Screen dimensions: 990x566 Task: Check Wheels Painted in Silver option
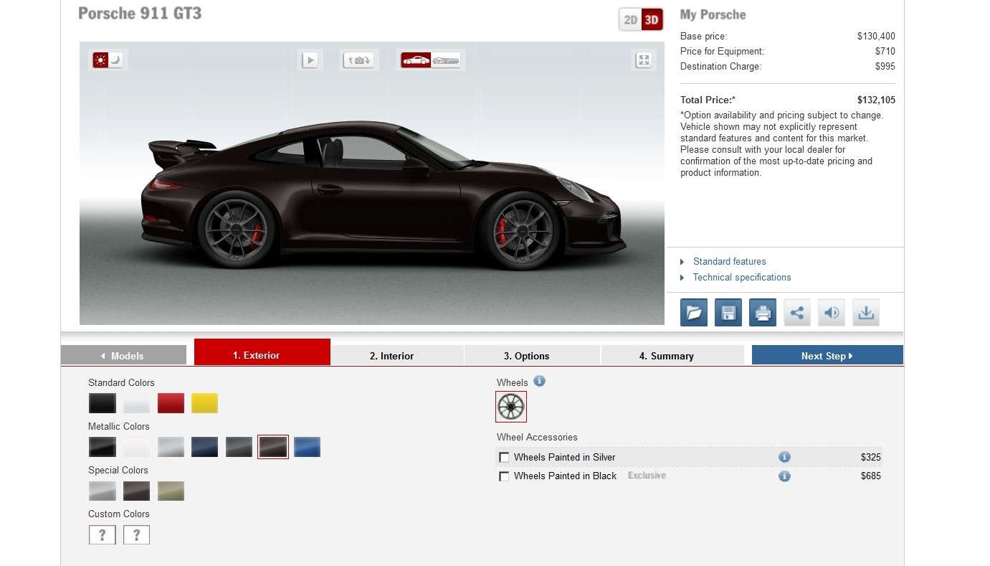(505, 458)
